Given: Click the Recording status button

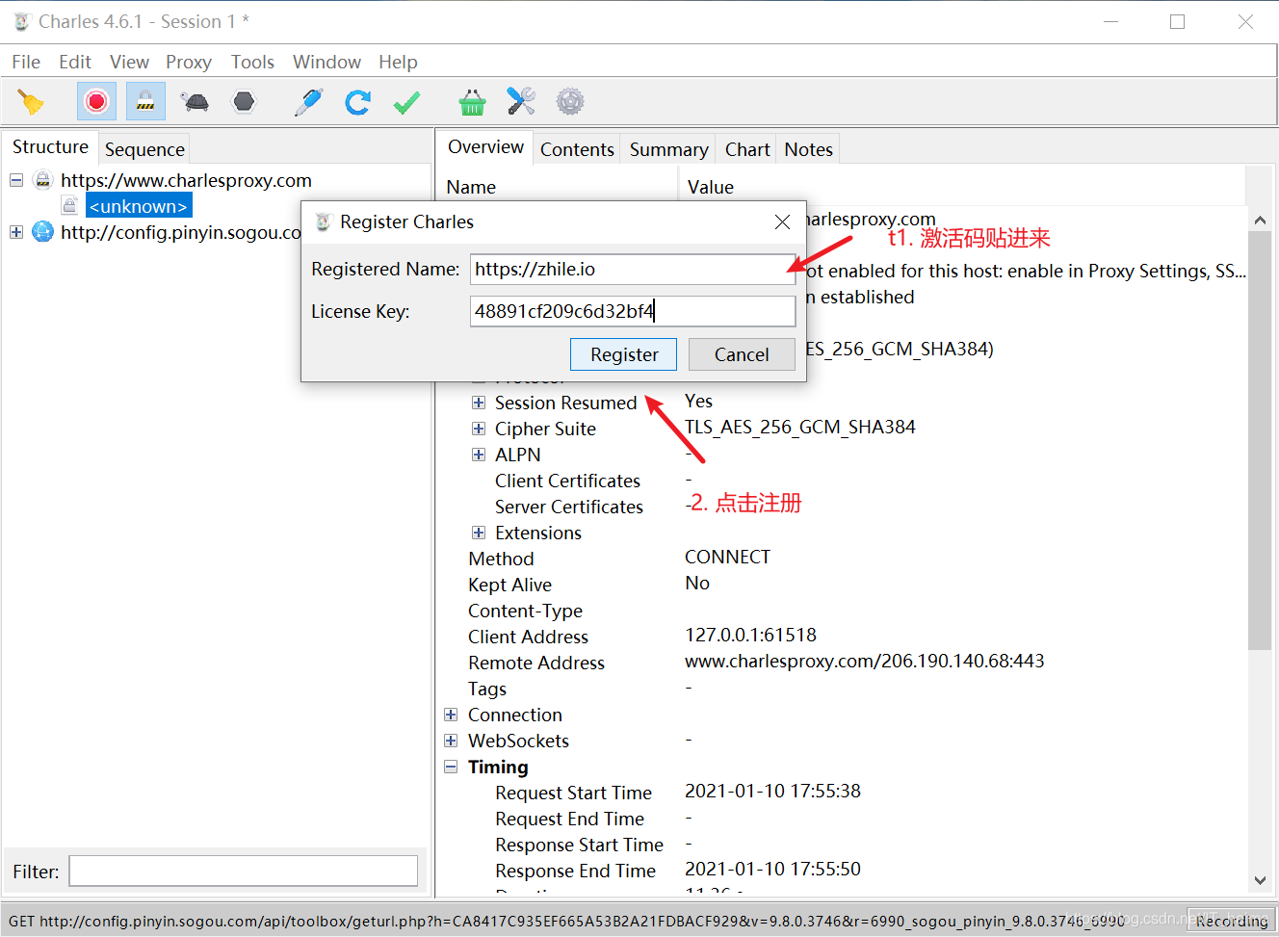Looking at the screenshot, I should click(1231, 921).
